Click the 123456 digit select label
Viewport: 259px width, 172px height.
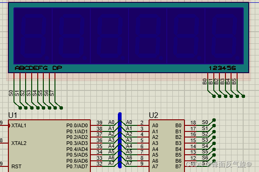pos(222,68)
